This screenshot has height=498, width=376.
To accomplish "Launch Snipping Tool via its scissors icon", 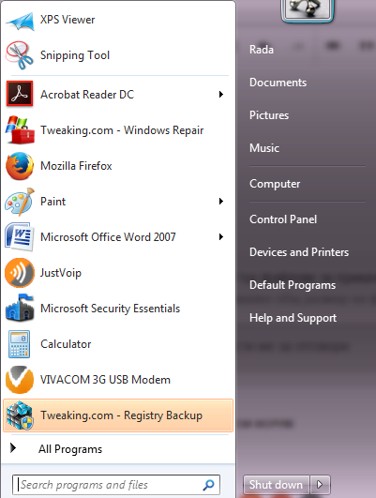I will 20,55.
